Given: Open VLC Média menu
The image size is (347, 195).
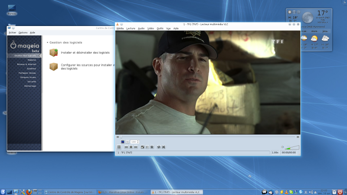Looking at the screenshot, I should coord(120,28).
